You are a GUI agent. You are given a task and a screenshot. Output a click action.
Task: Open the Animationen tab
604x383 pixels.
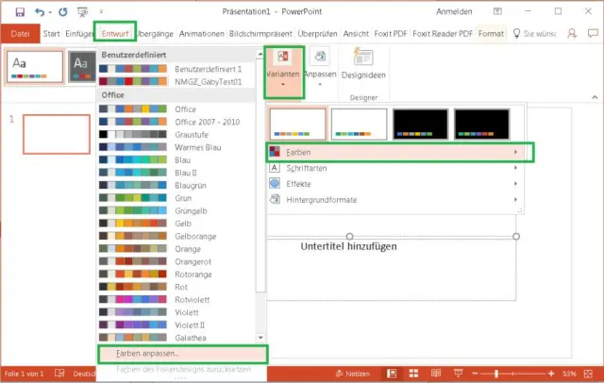(x=198, y=34)
